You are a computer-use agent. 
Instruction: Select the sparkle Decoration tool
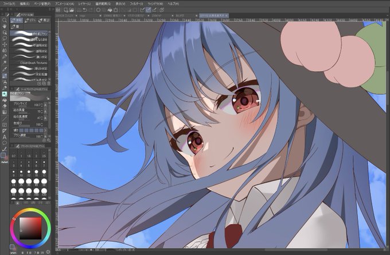[x=5, y=94]
